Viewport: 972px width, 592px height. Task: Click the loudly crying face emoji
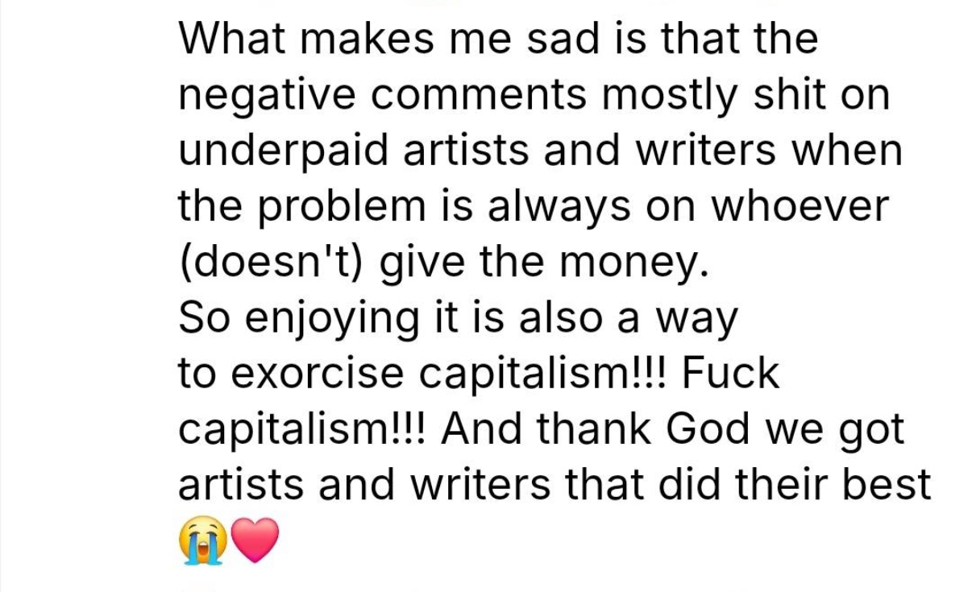pos(201,540)
